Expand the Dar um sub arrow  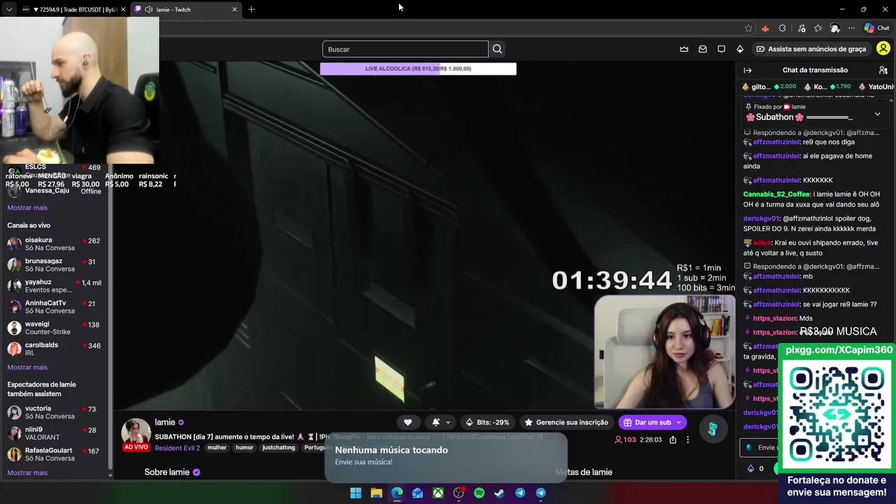click(678, 422)
